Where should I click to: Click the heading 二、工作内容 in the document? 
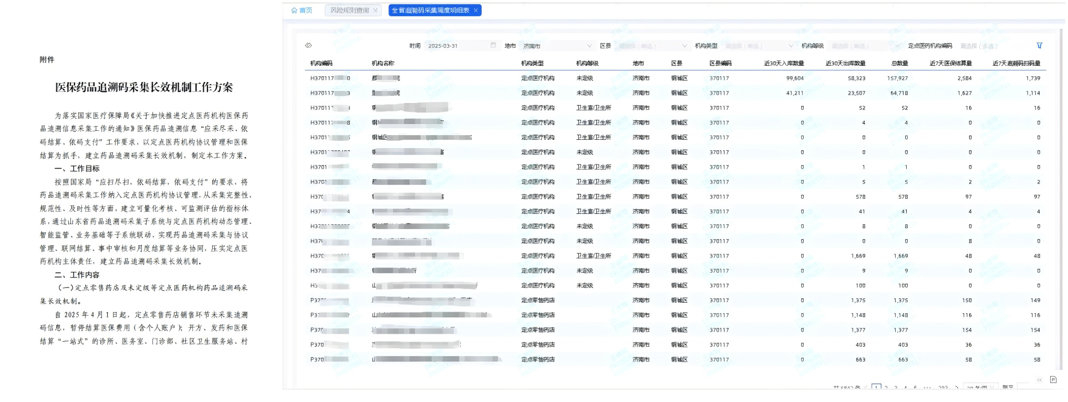click(77, 275)
